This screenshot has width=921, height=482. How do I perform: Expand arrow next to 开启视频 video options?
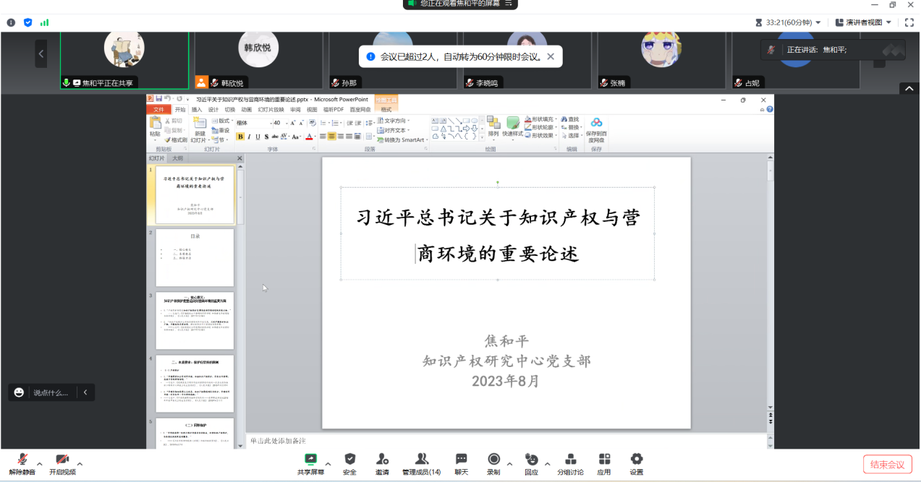(x=80, y=464)
